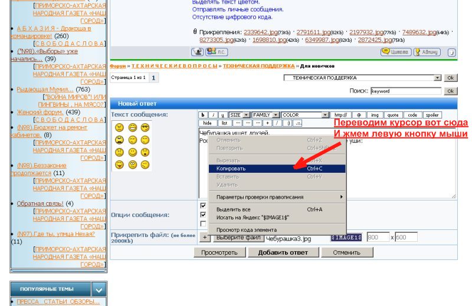Screen dimensions: 472x306
Task: Insert the surprised open-mouth smiley
Action: tap(145, 152)
